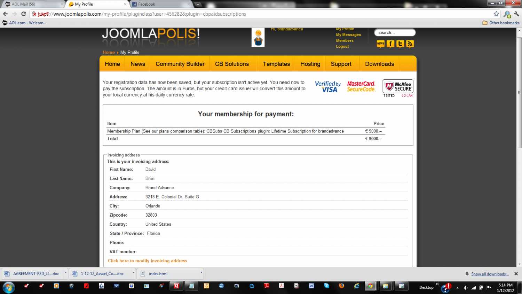The width and height of the screenshot is (522, 294).
Task: Open the Windows Start menu
Action: click(8, 287)
